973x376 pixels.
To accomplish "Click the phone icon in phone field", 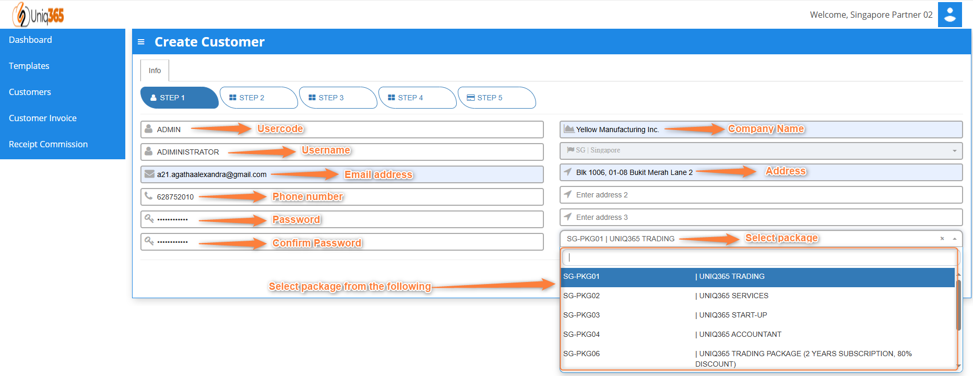I will tap(149, 196).
